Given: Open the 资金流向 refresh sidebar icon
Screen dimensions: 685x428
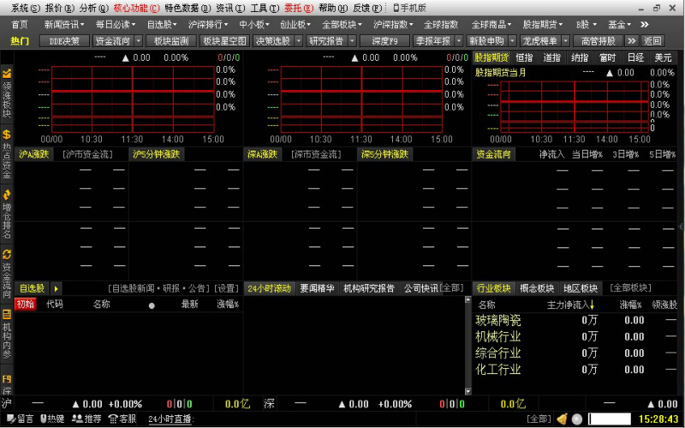Looking at the screenshot, I should coord(7,254).
